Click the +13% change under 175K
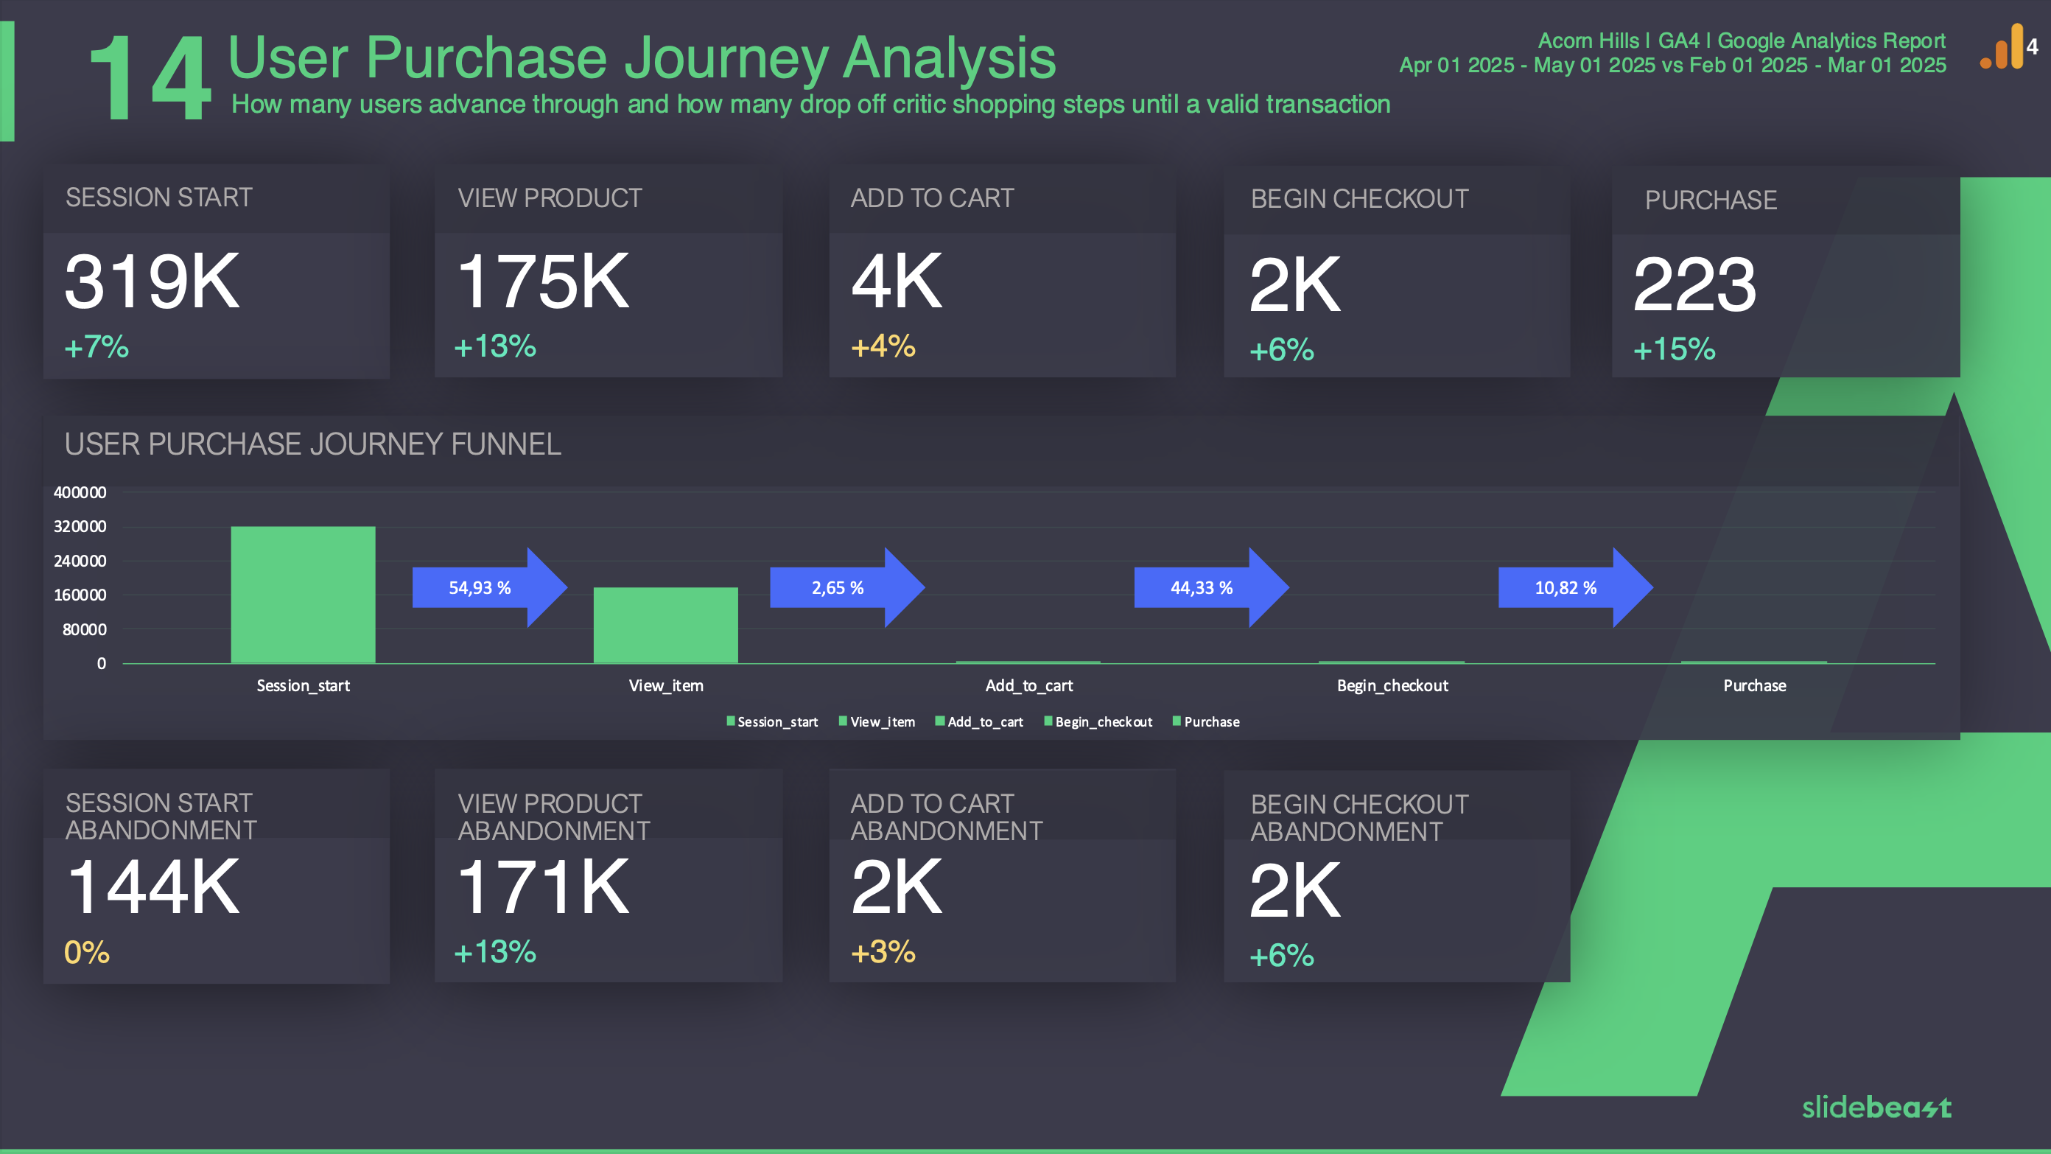This screenshot has width=2051, height=1154. pos(494,346)
